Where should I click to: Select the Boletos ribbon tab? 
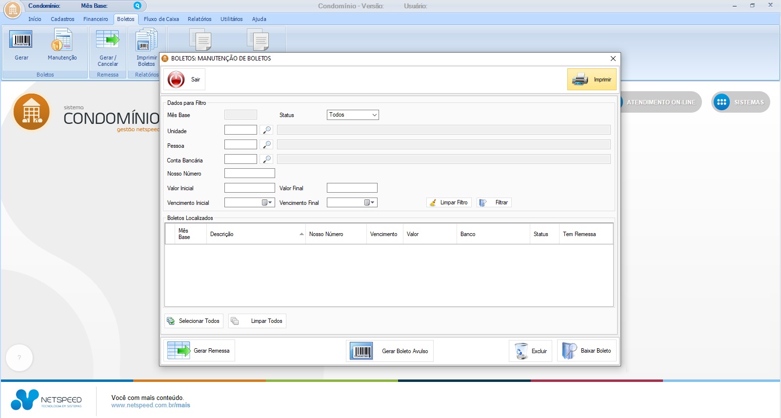pos(125,19)
